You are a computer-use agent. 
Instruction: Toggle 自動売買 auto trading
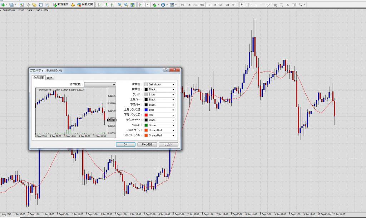(85, 5)
